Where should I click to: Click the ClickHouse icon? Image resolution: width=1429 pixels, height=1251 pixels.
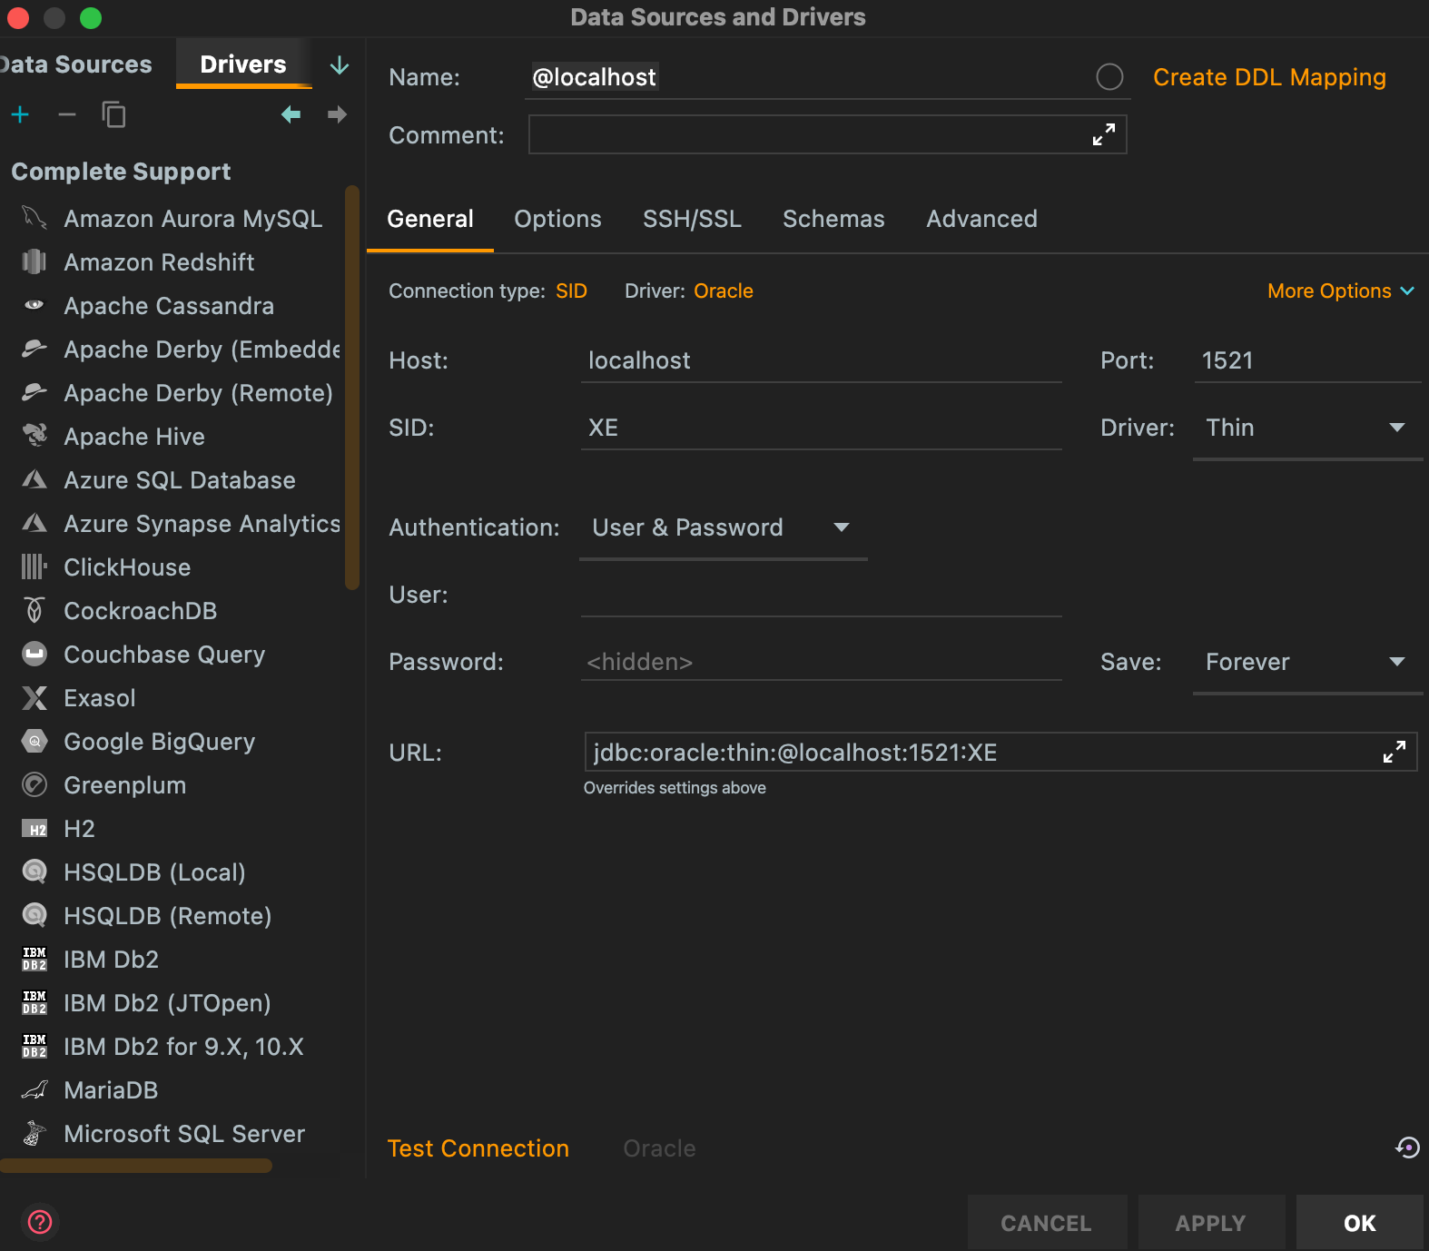(34, 566)
